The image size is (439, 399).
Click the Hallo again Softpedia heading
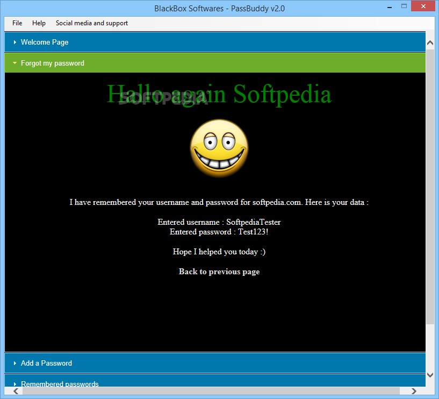219,94
